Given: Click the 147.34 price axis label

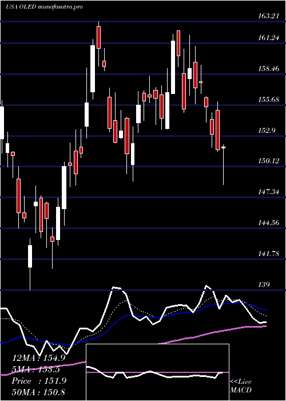Looking at the screenshot, I should tap(268, 192).
